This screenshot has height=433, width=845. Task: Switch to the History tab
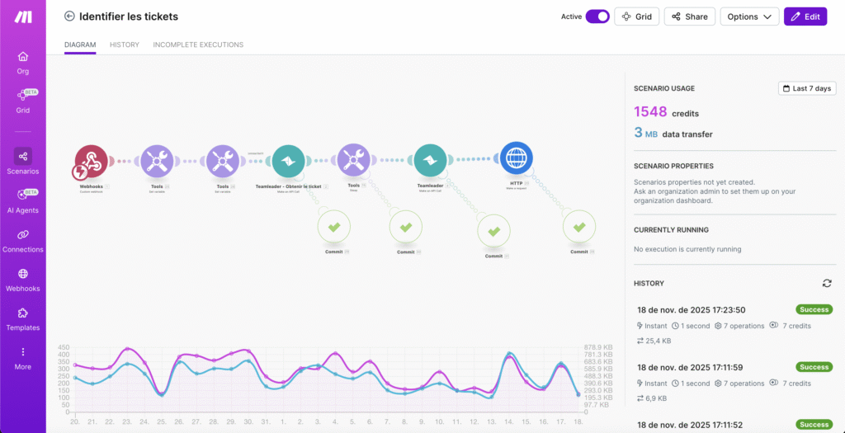pyautogui.click(x=124, y=45)
